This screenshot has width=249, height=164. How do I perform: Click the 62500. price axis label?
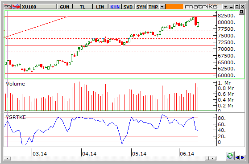coord(227,69)
